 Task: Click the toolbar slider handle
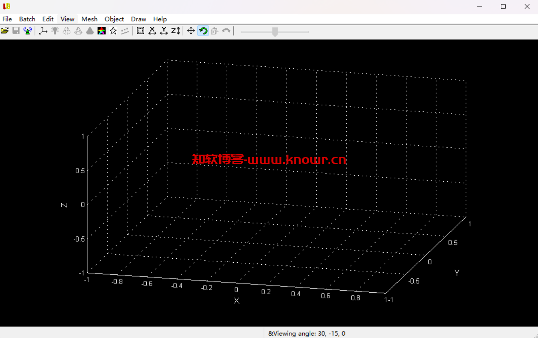275,32
